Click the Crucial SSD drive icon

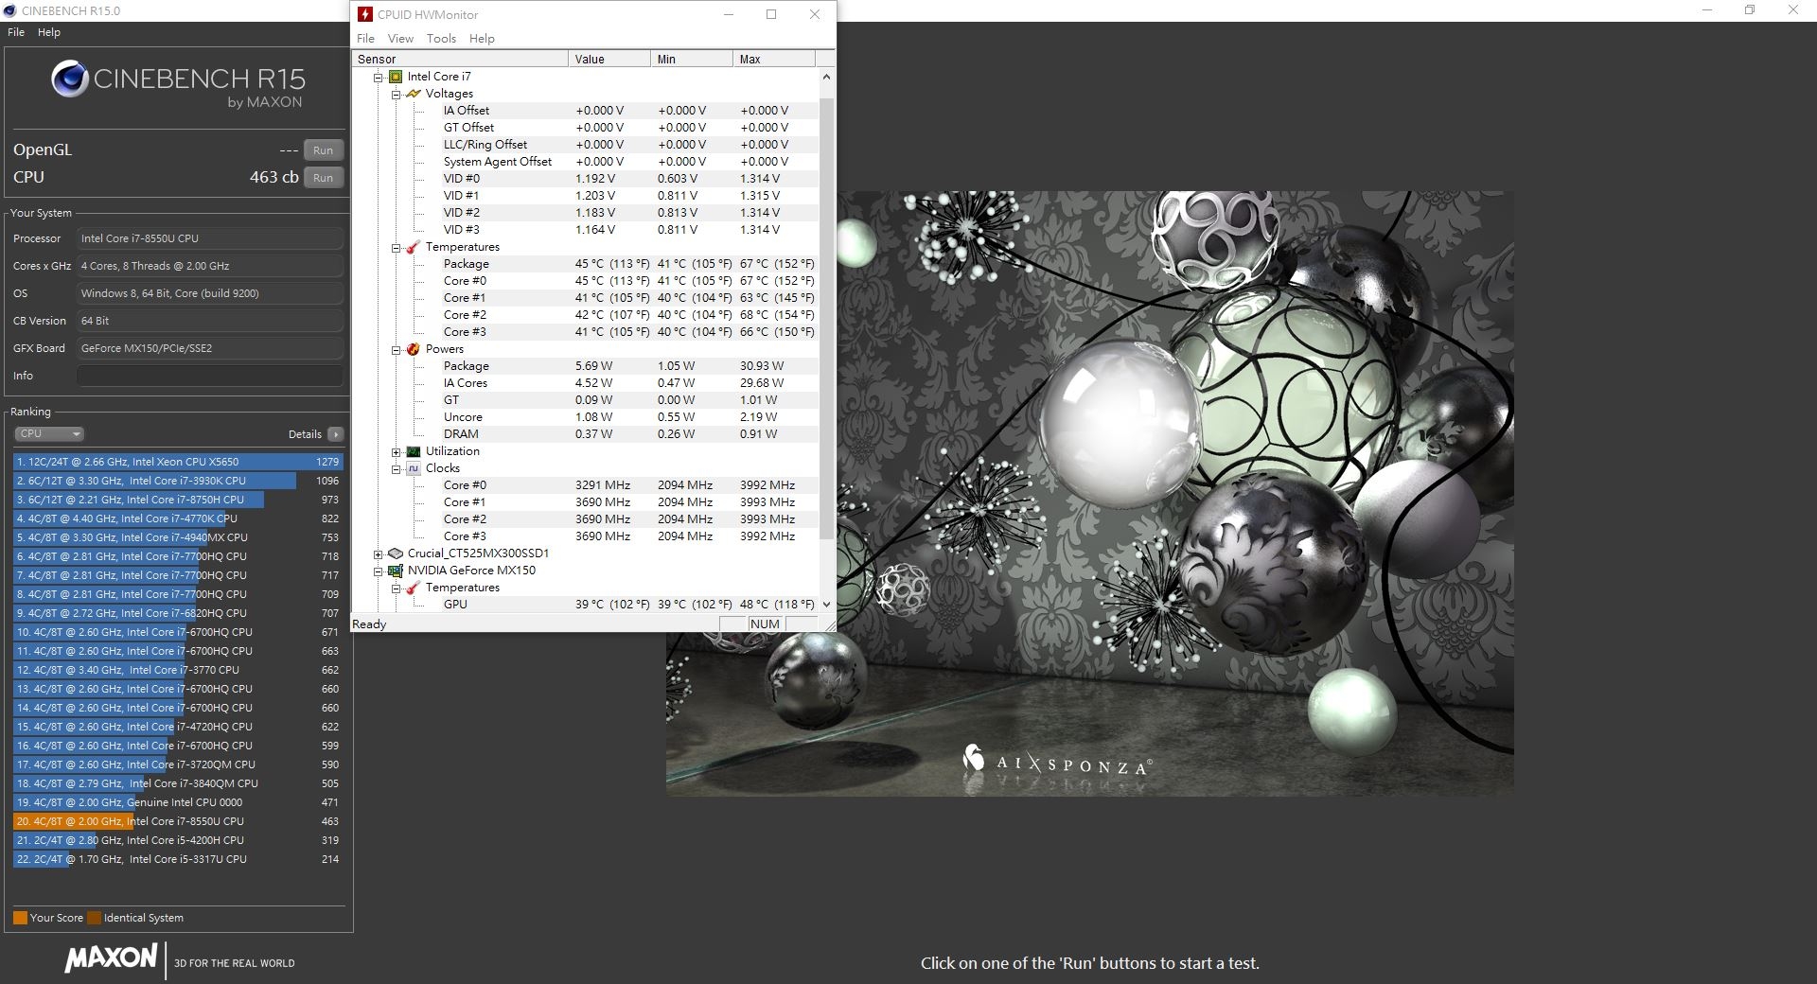[396, 553]
